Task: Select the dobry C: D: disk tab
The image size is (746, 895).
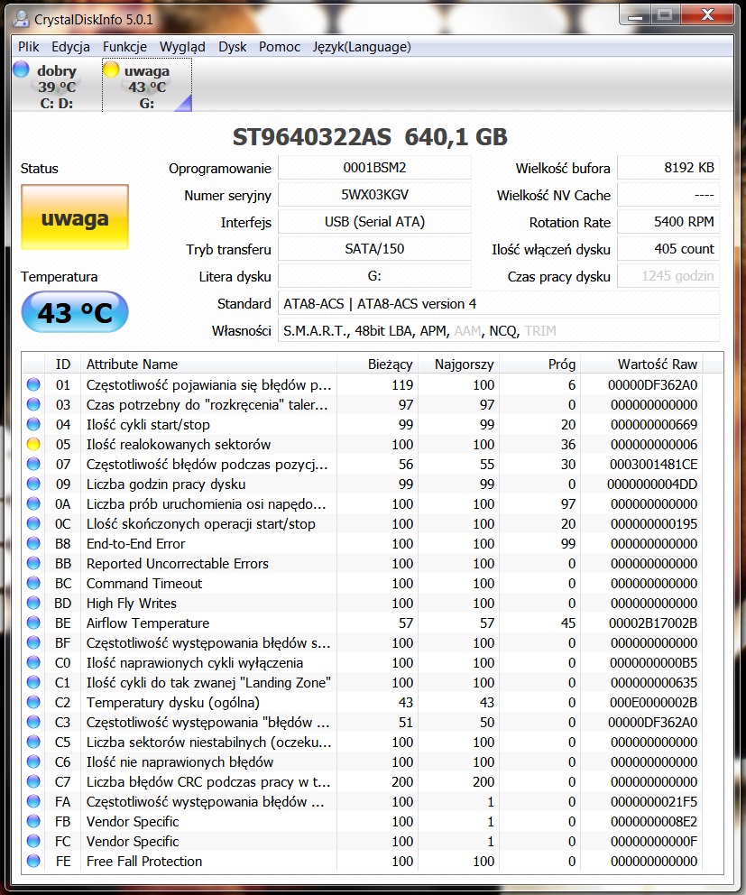Action: [57, 86]
